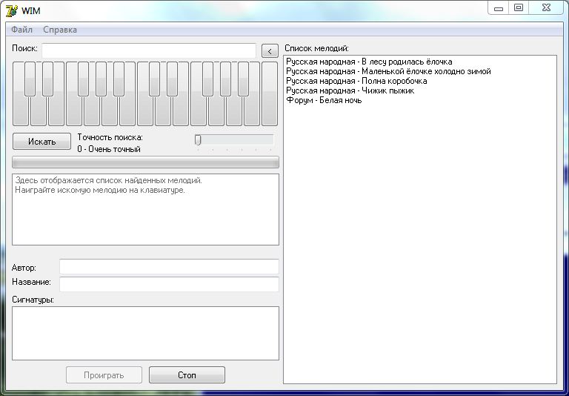Choose "Полна коробочка" from melody list
The image size is (569, 396).
356,81
